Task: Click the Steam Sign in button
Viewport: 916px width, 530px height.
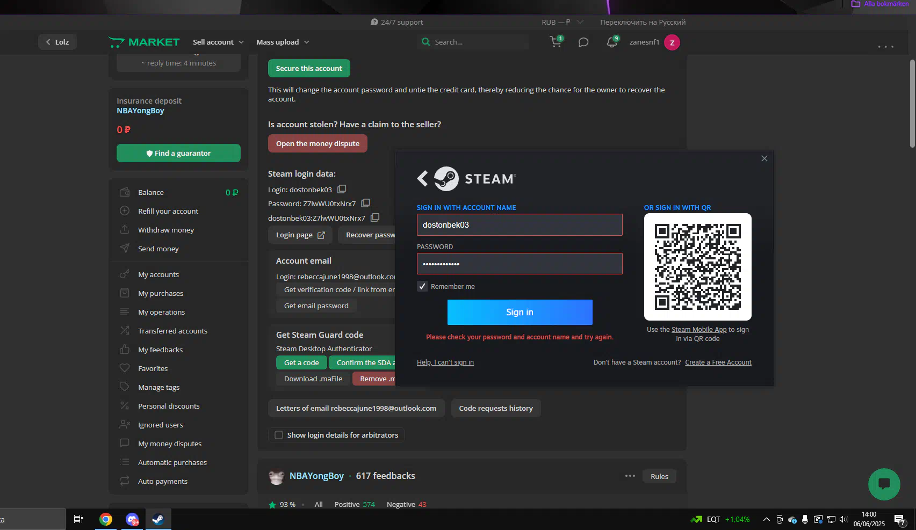Action: point(520,312)
